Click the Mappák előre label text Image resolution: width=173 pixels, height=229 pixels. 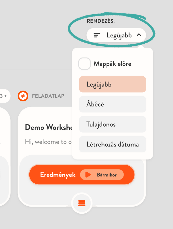click(x=112, y=64)
